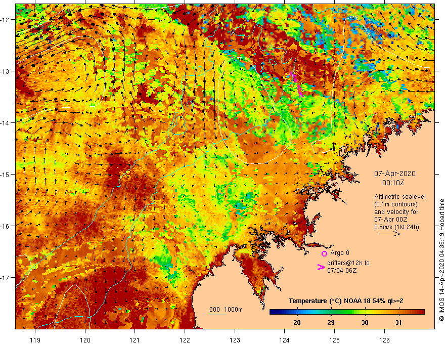This screenshot has height=344, width=445.
Task: Click the longitude label 121
Action: 135,340
